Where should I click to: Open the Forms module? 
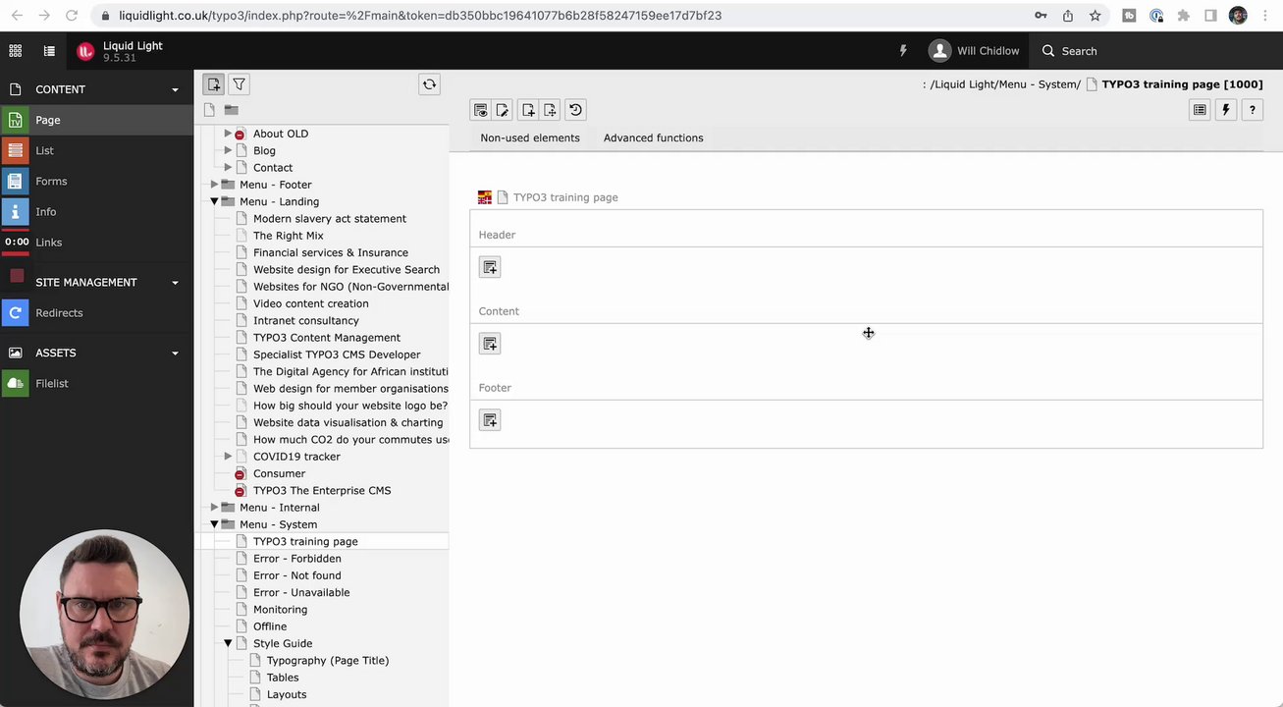pos(96,181)
